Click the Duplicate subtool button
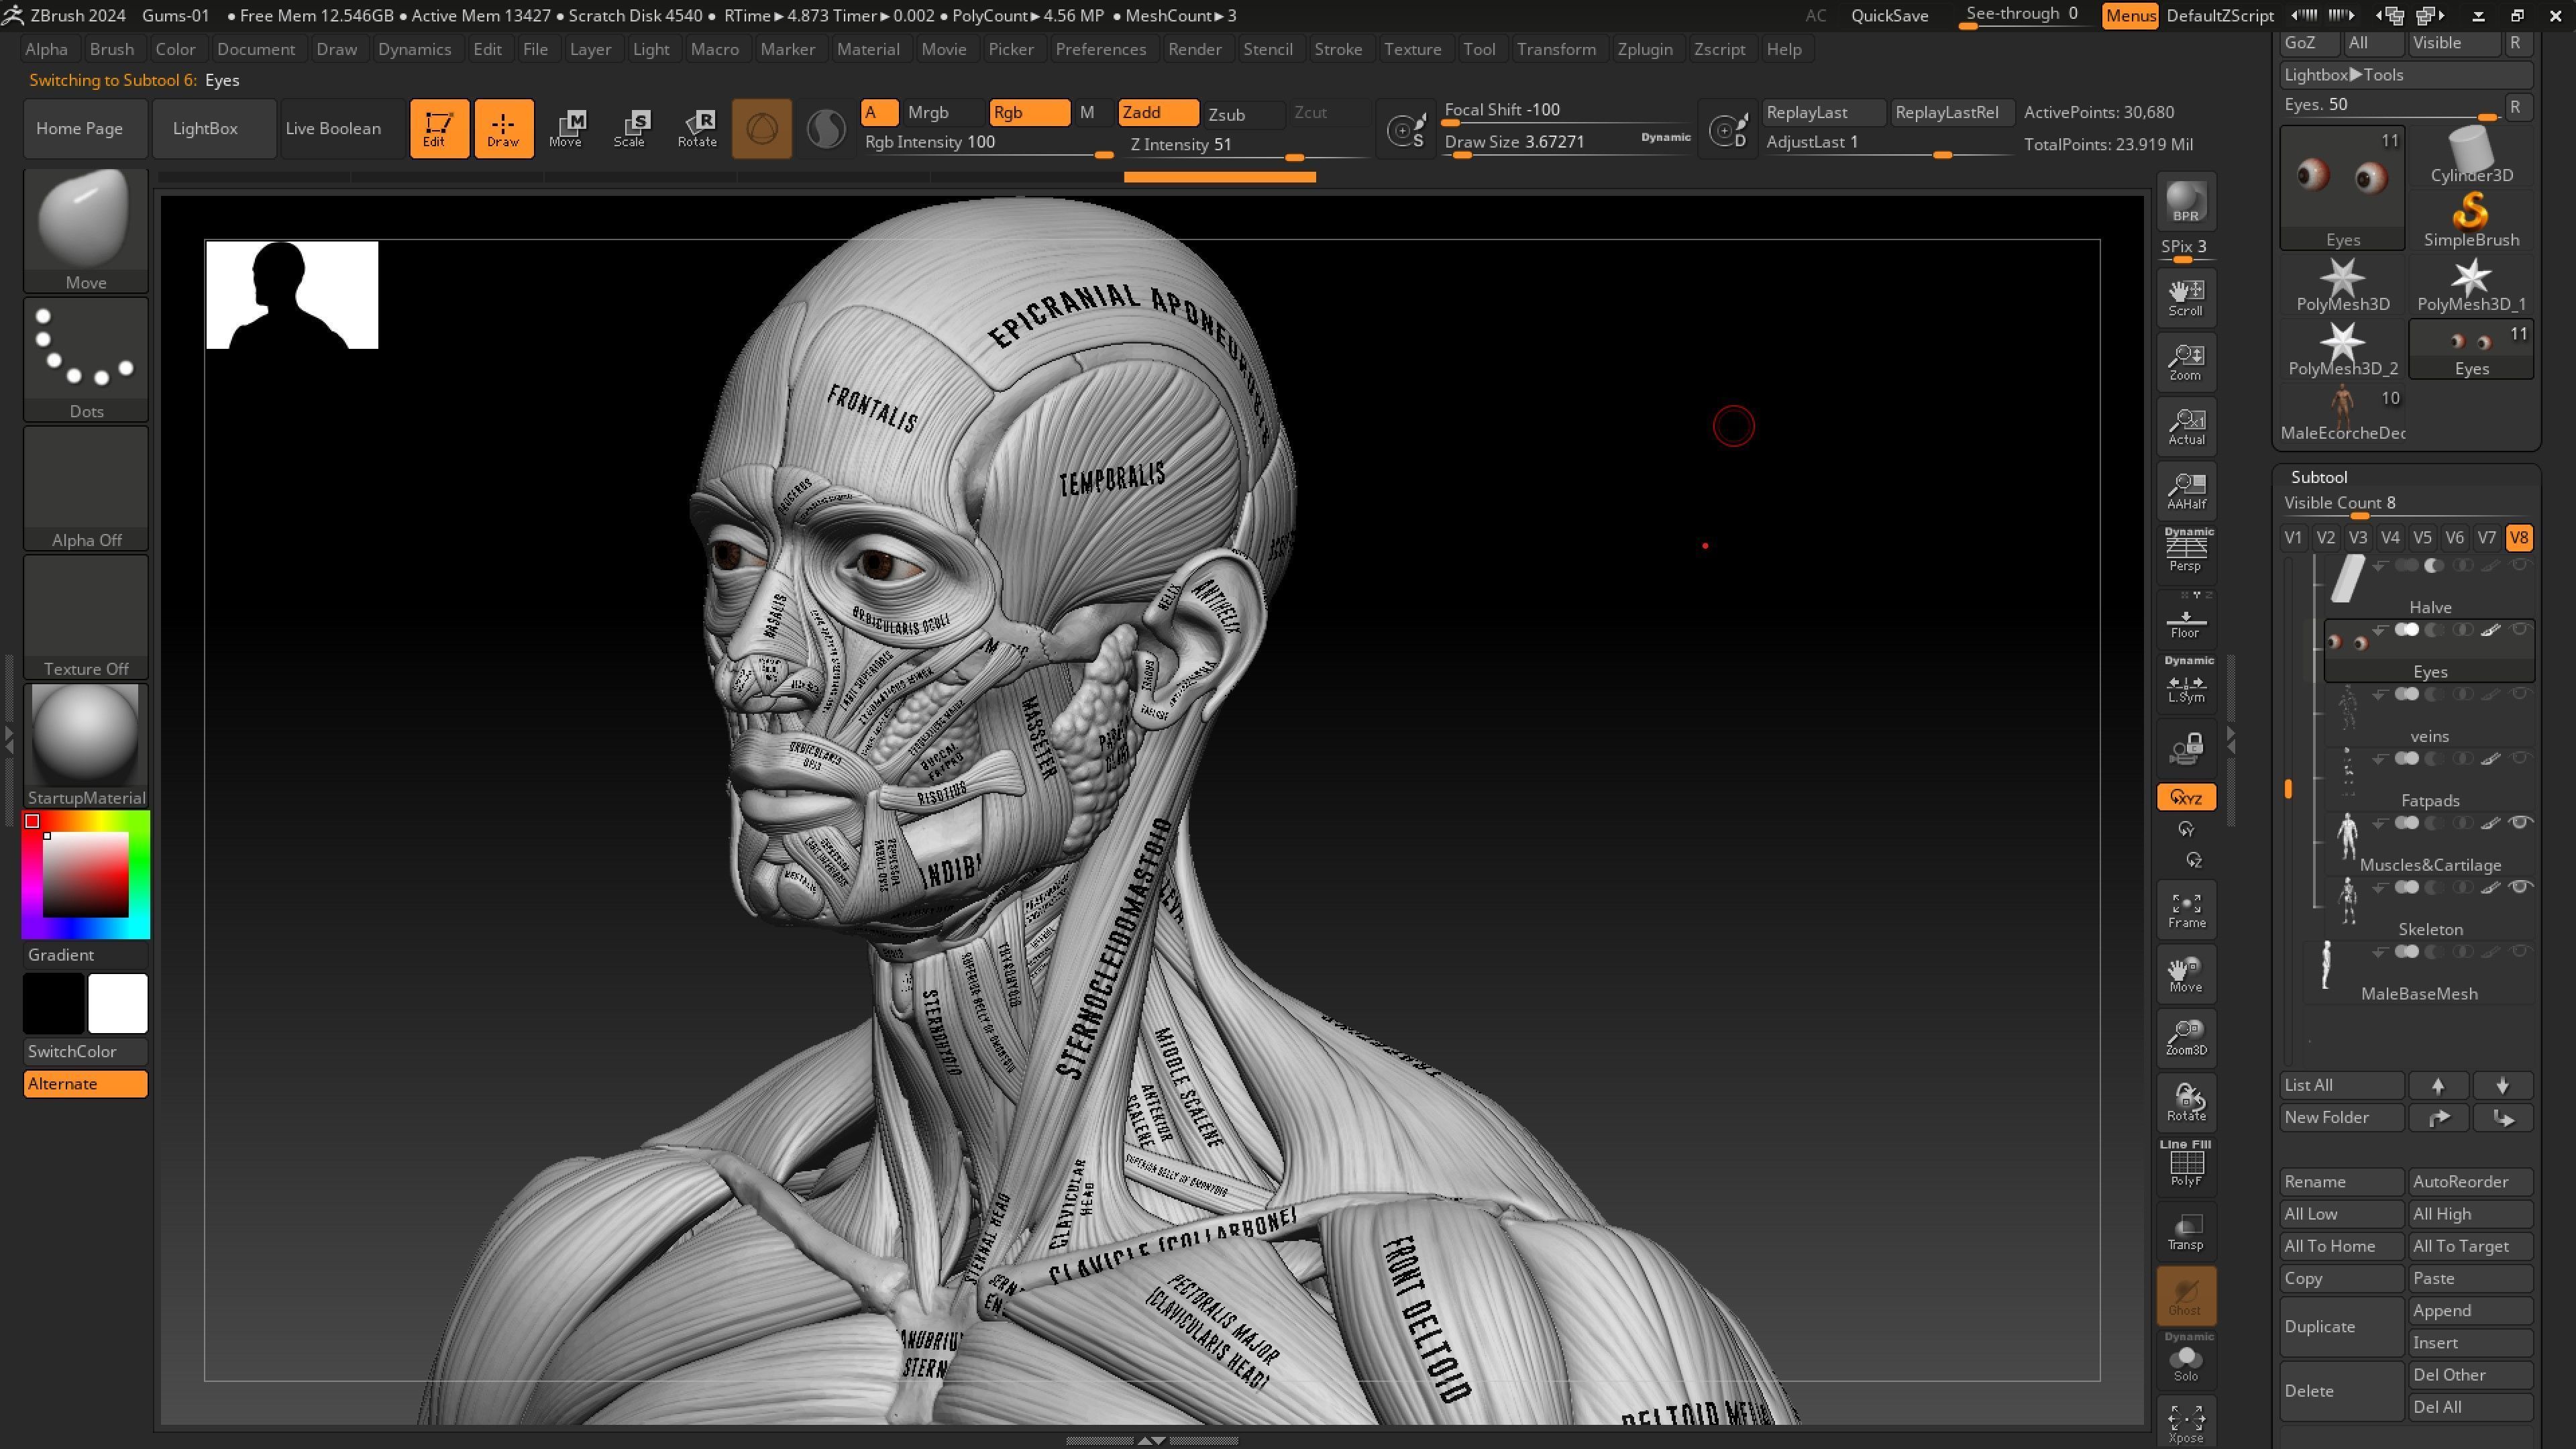The width and height of the screenshot is (2576, 1449). [2341, 1326]
